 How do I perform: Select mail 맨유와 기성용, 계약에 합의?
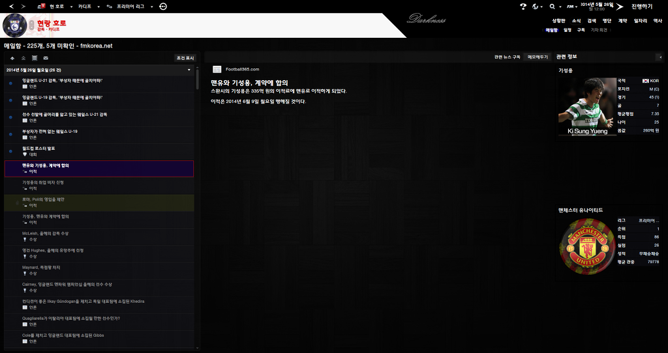point(99,169)
